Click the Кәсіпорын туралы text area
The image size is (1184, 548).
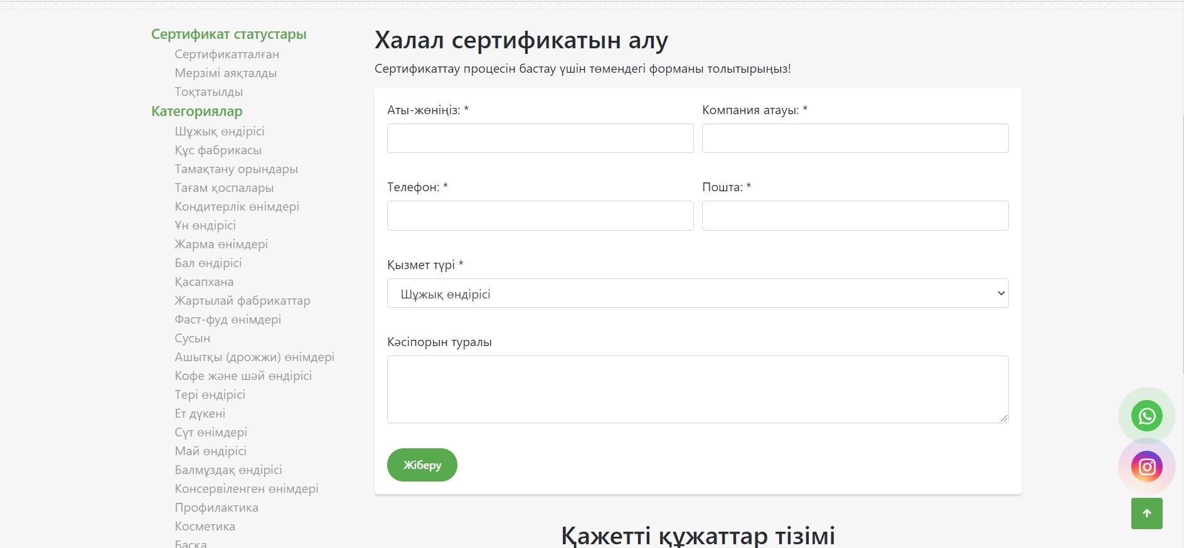(697, 389)
